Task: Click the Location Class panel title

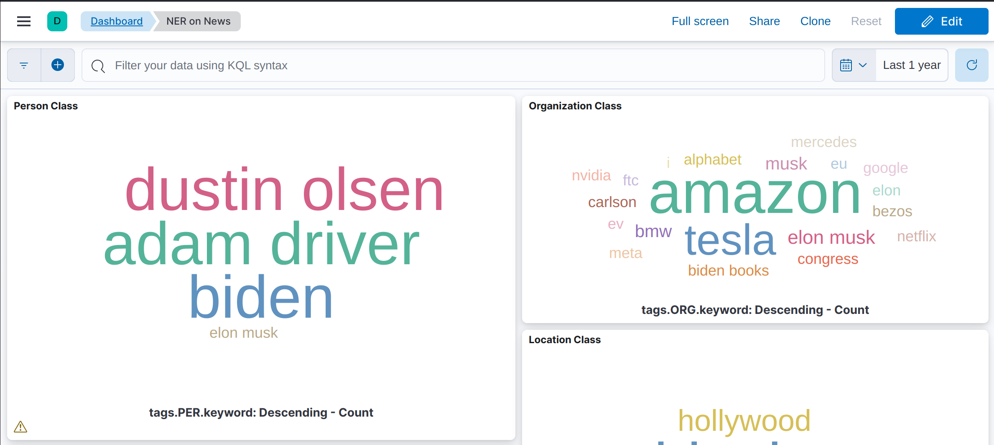Action: (x=564, y=340)
